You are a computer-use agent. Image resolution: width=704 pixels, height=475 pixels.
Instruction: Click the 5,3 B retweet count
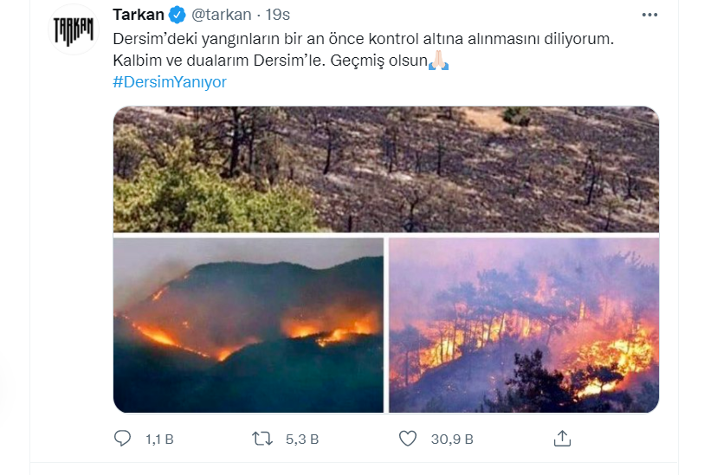302,440
